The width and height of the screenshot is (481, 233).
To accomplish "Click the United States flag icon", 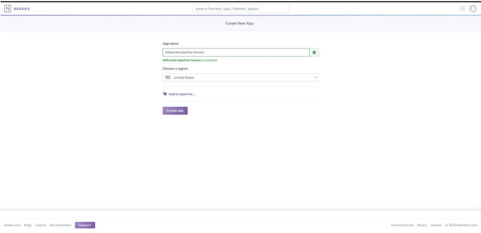I will 168,78.
